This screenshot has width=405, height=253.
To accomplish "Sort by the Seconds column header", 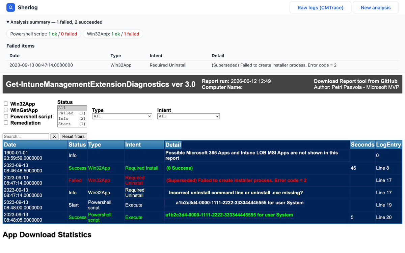I will coord(362,145).
